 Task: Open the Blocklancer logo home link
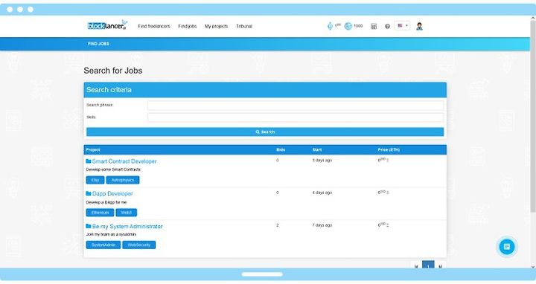coord(107,25)
